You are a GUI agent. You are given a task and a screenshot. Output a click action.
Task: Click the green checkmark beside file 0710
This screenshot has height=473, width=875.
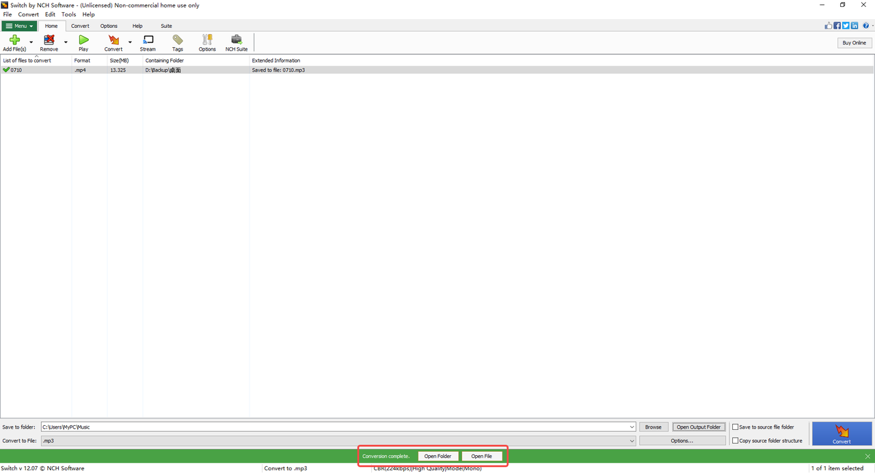(6, 70)
